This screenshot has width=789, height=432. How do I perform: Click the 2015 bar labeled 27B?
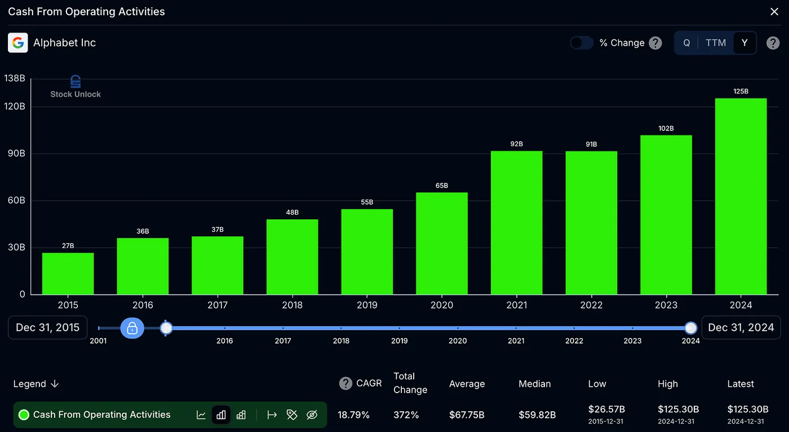point(68,273)
